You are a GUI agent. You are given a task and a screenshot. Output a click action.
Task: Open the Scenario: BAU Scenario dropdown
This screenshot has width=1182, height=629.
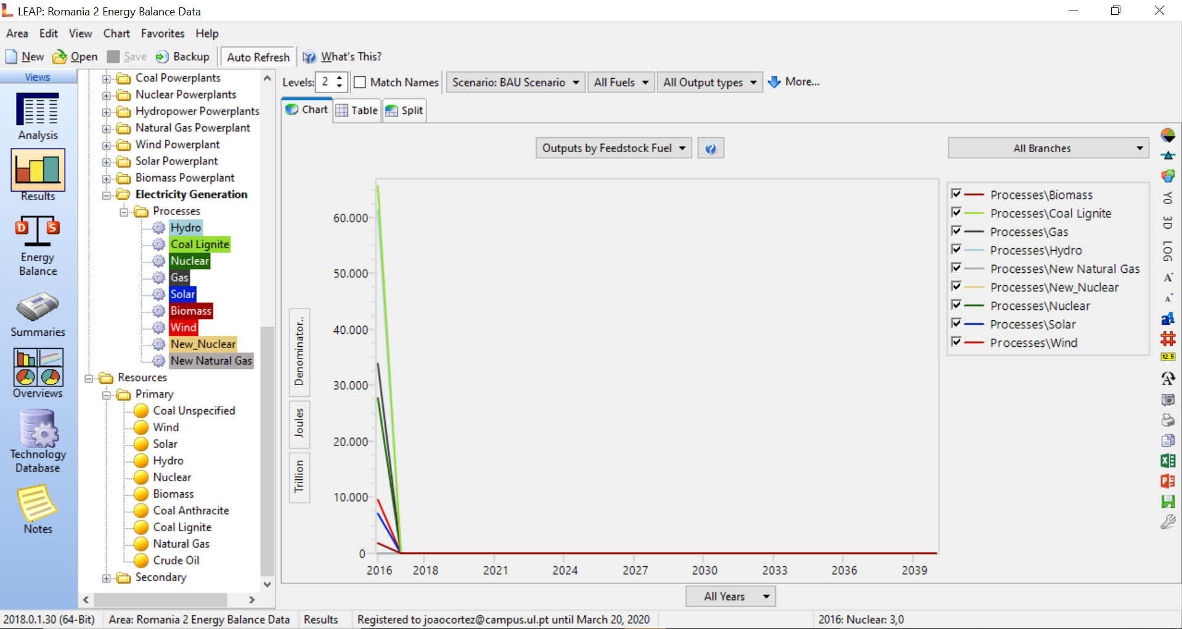click(x=515, y=83)
